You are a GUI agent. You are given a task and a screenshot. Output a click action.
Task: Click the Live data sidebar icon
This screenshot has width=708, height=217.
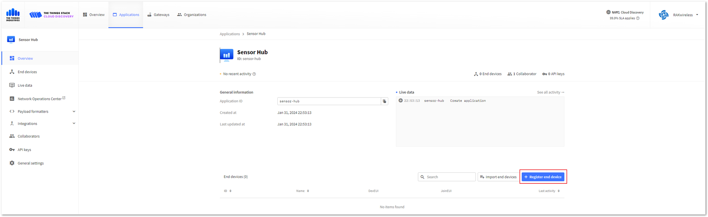point(12,85)
